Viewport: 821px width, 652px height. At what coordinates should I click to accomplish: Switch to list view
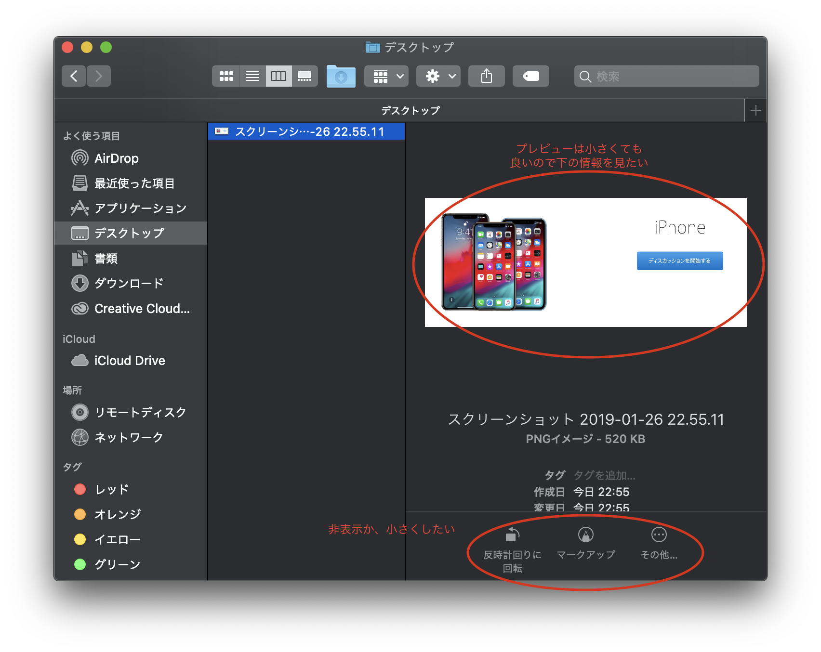coord(252,76)
